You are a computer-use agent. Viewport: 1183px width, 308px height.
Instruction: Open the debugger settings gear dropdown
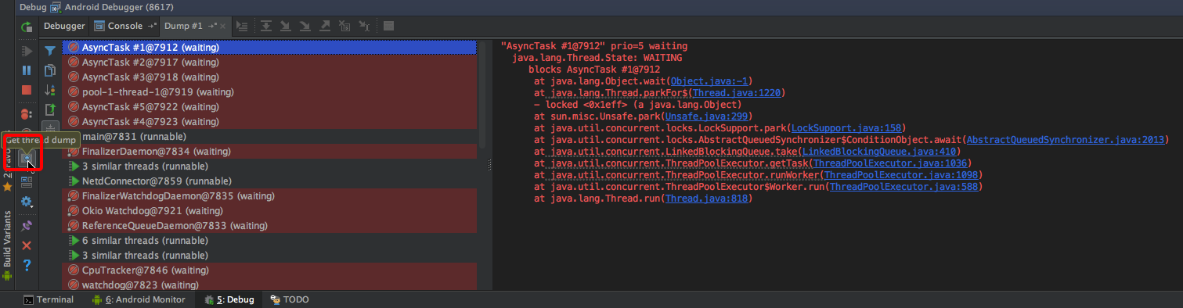(27, 202)
